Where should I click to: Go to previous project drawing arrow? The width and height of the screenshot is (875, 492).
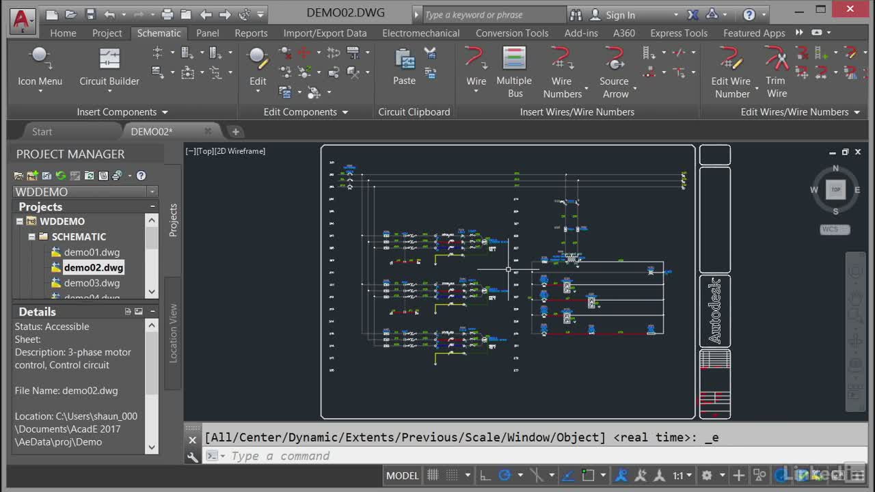pos(206,14)
